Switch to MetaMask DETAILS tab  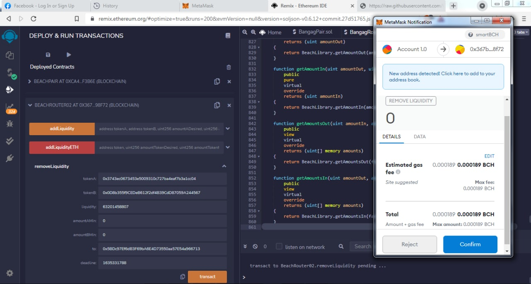pos(391,137)
